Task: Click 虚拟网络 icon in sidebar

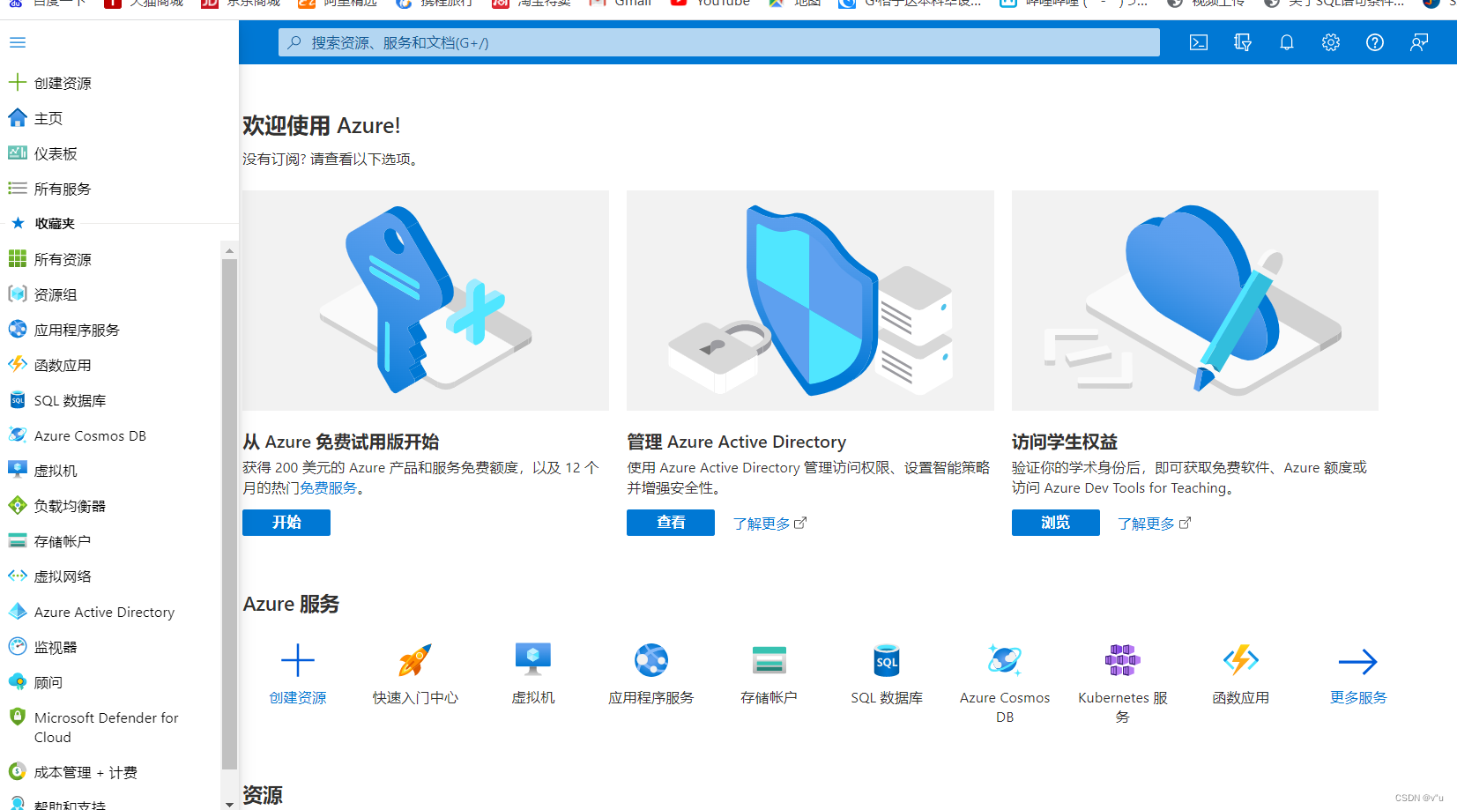Action: point(18,576)
